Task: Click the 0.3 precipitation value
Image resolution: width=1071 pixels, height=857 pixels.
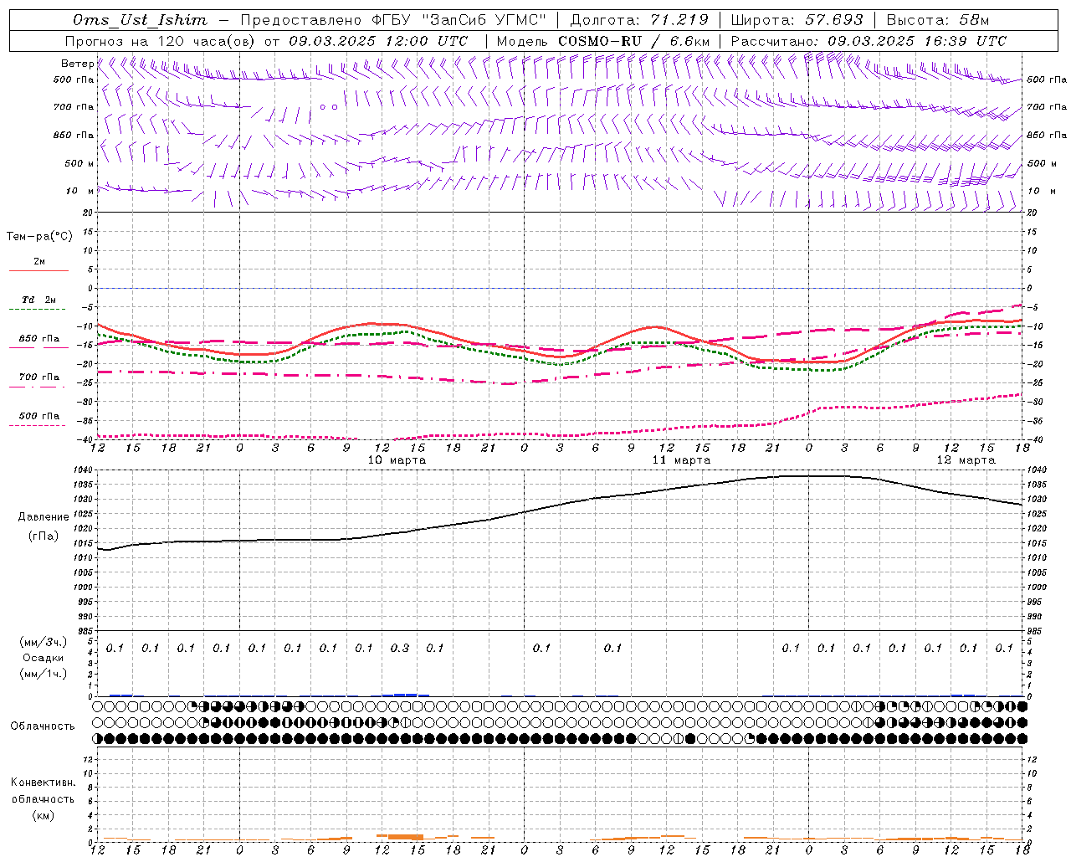Action: tap(400, 648)
